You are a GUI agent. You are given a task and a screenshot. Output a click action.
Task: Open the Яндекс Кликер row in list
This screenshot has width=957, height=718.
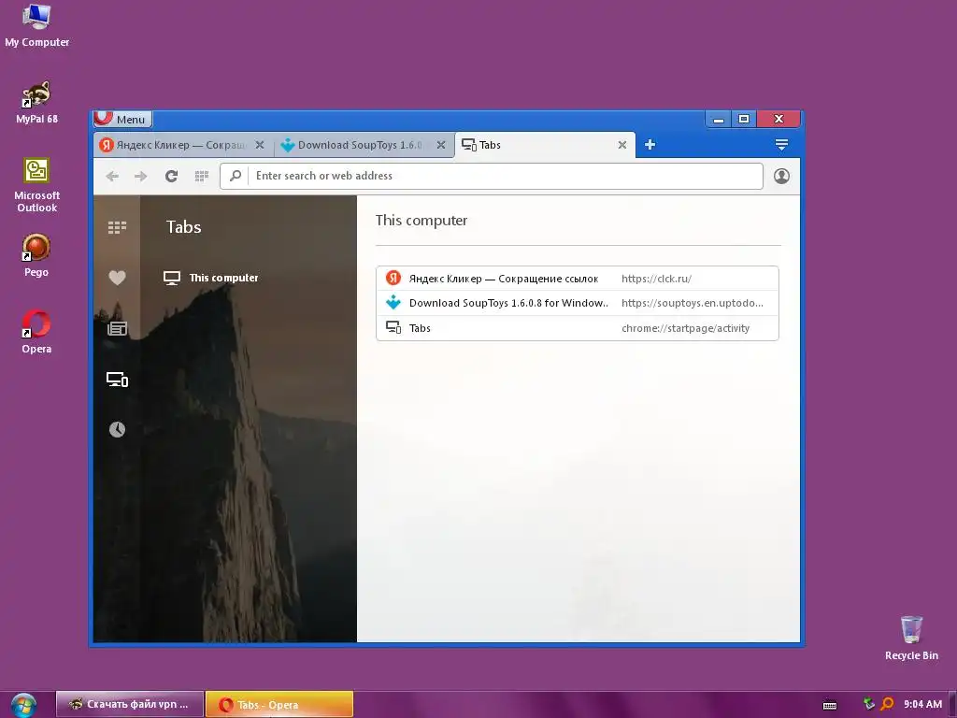tap(578, 279)
